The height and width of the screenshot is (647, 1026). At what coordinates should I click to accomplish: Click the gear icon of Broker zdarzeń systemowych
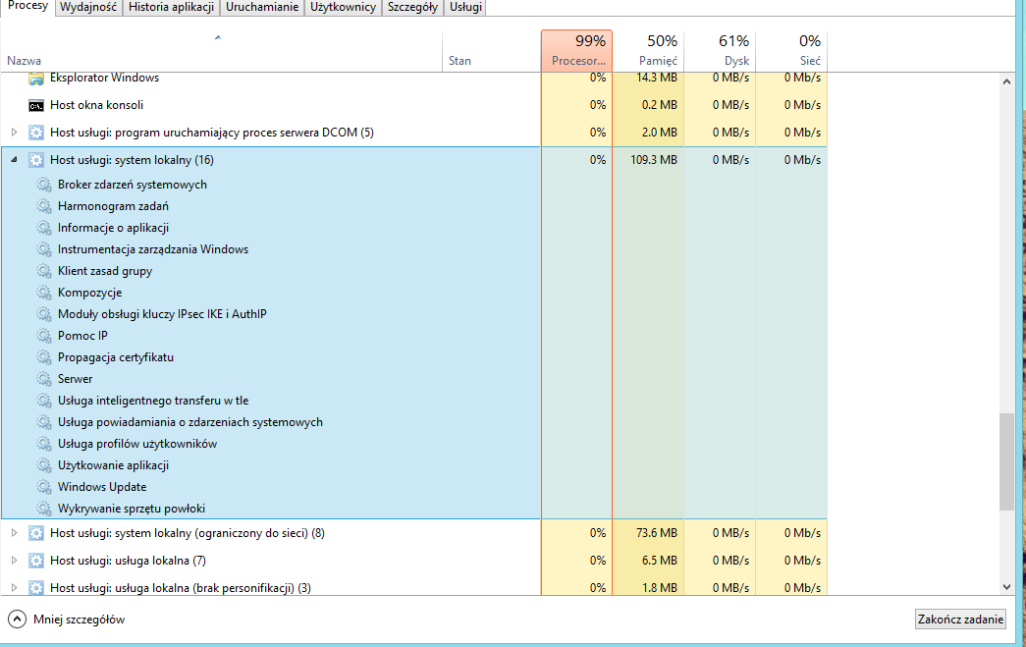coord(44,185)
